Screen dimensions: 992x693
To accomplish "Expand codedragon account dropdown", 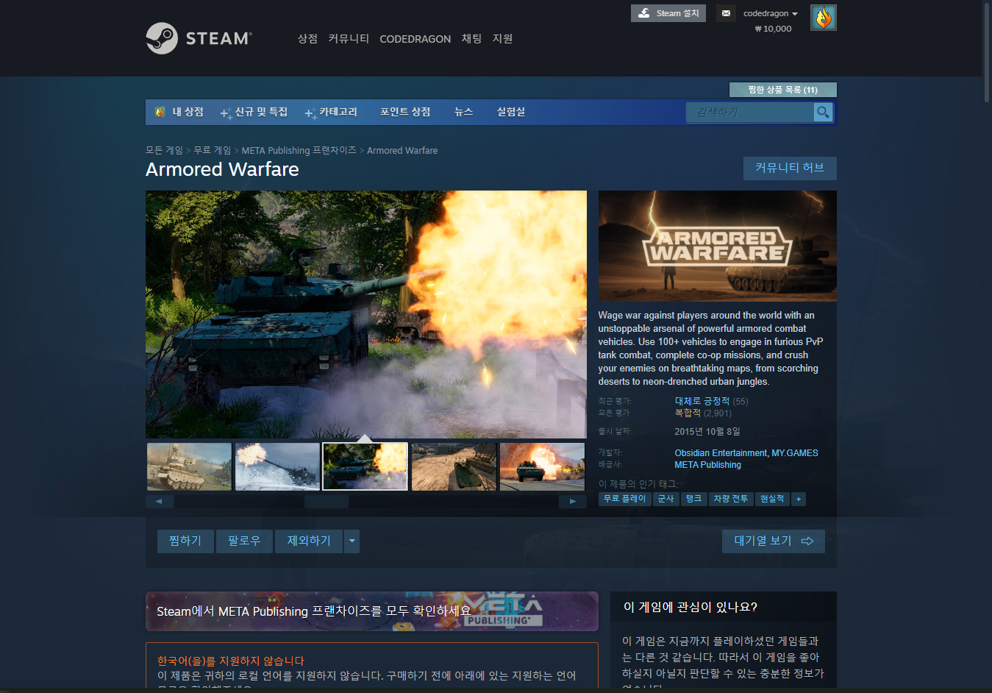I will click(x=770, y=13).
